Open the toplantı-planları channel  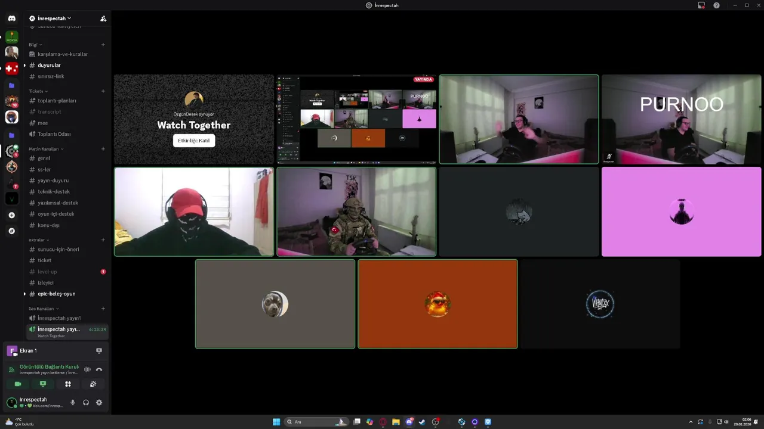(67, 101)
